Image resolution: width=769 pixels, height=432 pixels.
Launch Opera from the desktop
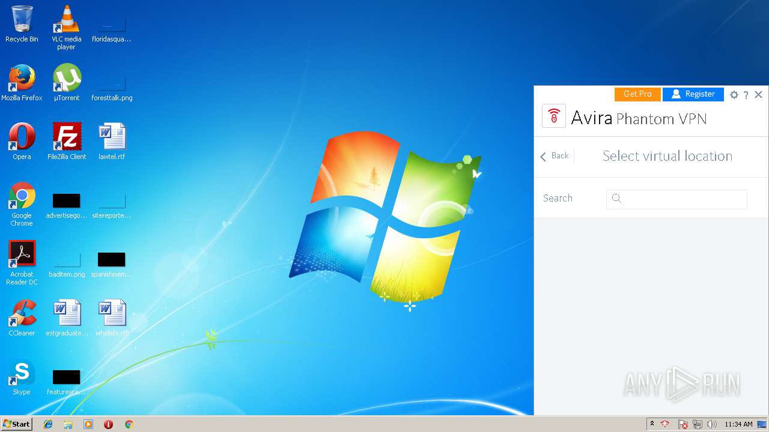click(22, 142)
